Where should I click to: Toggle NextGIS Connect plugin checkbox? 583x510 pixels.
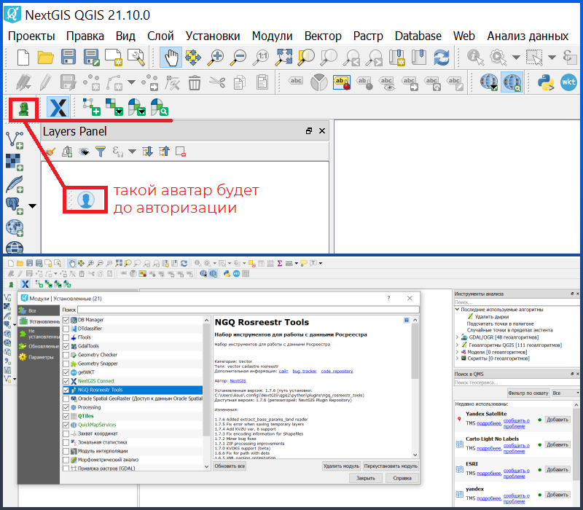coord(66,381)
